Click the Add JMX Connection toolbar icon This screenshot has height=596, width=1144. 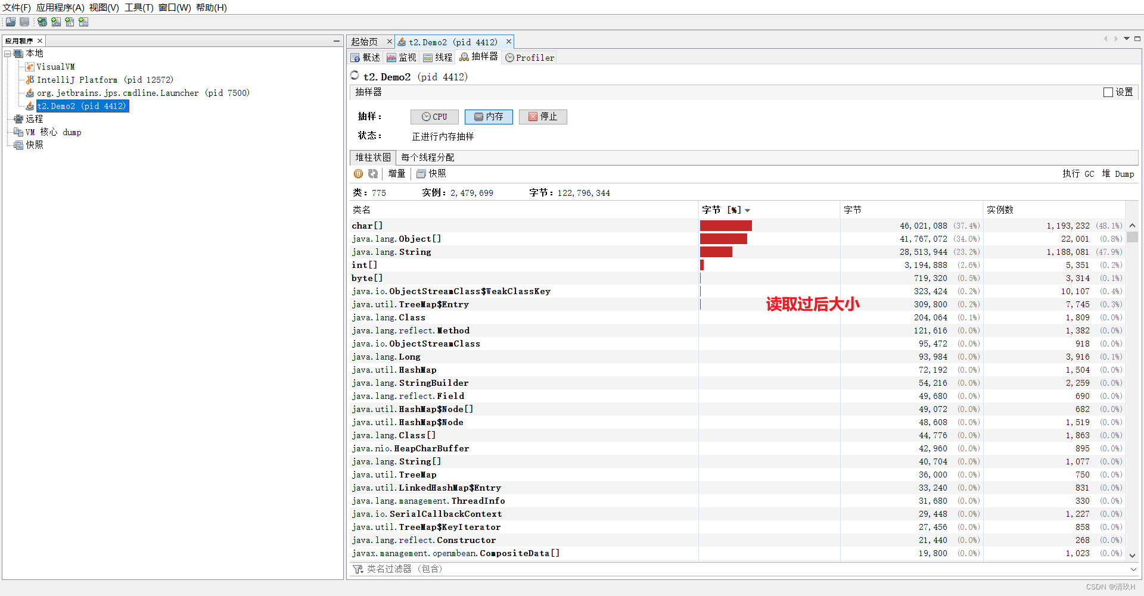pos(56,22)
